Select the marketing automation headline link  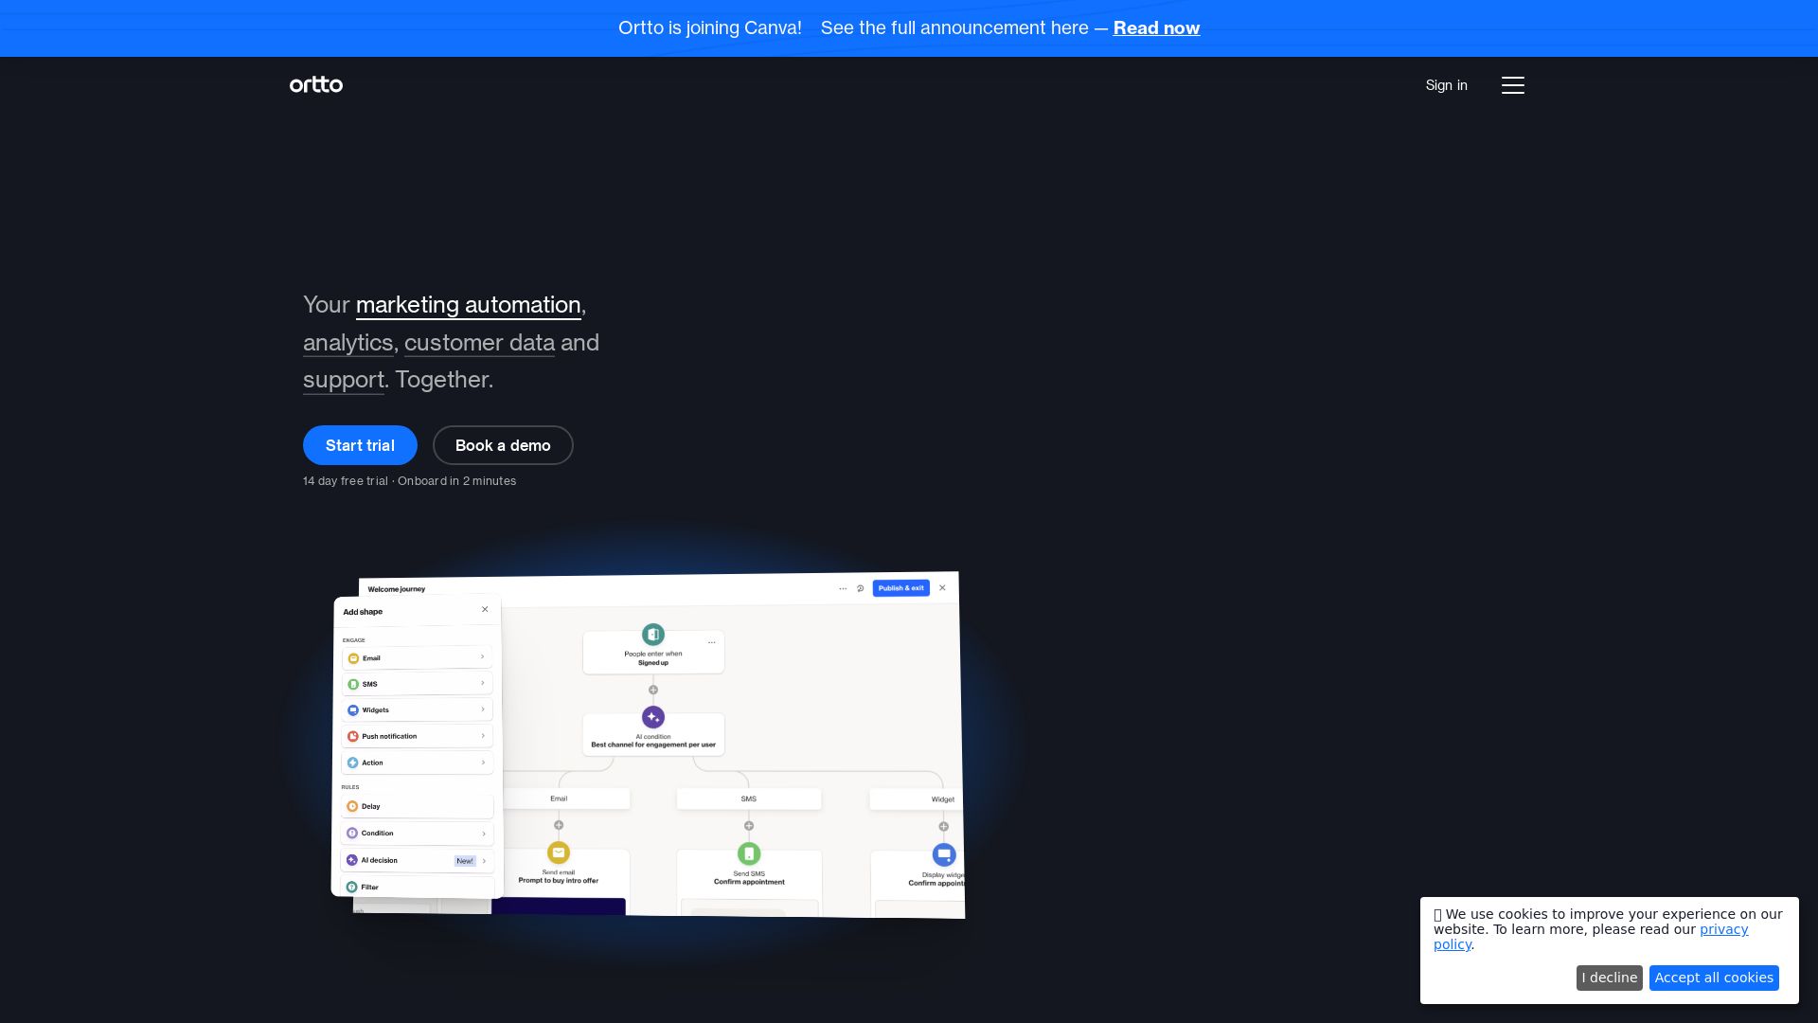[469, 305]
